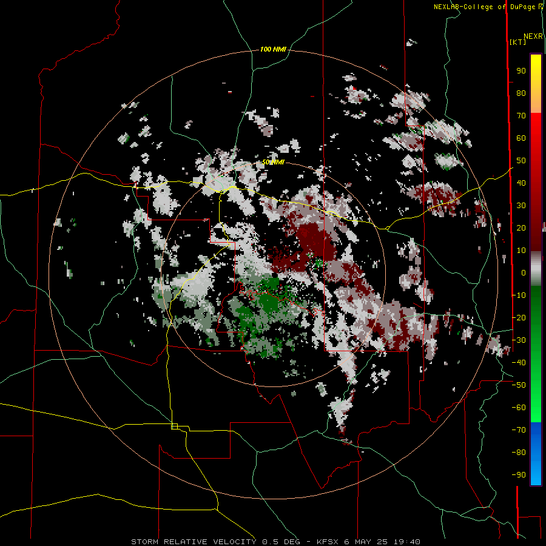This screenshot has height=546, width=546.
Task: Select the 20 value on the velocity scale
Action: [x=521, y=227]
